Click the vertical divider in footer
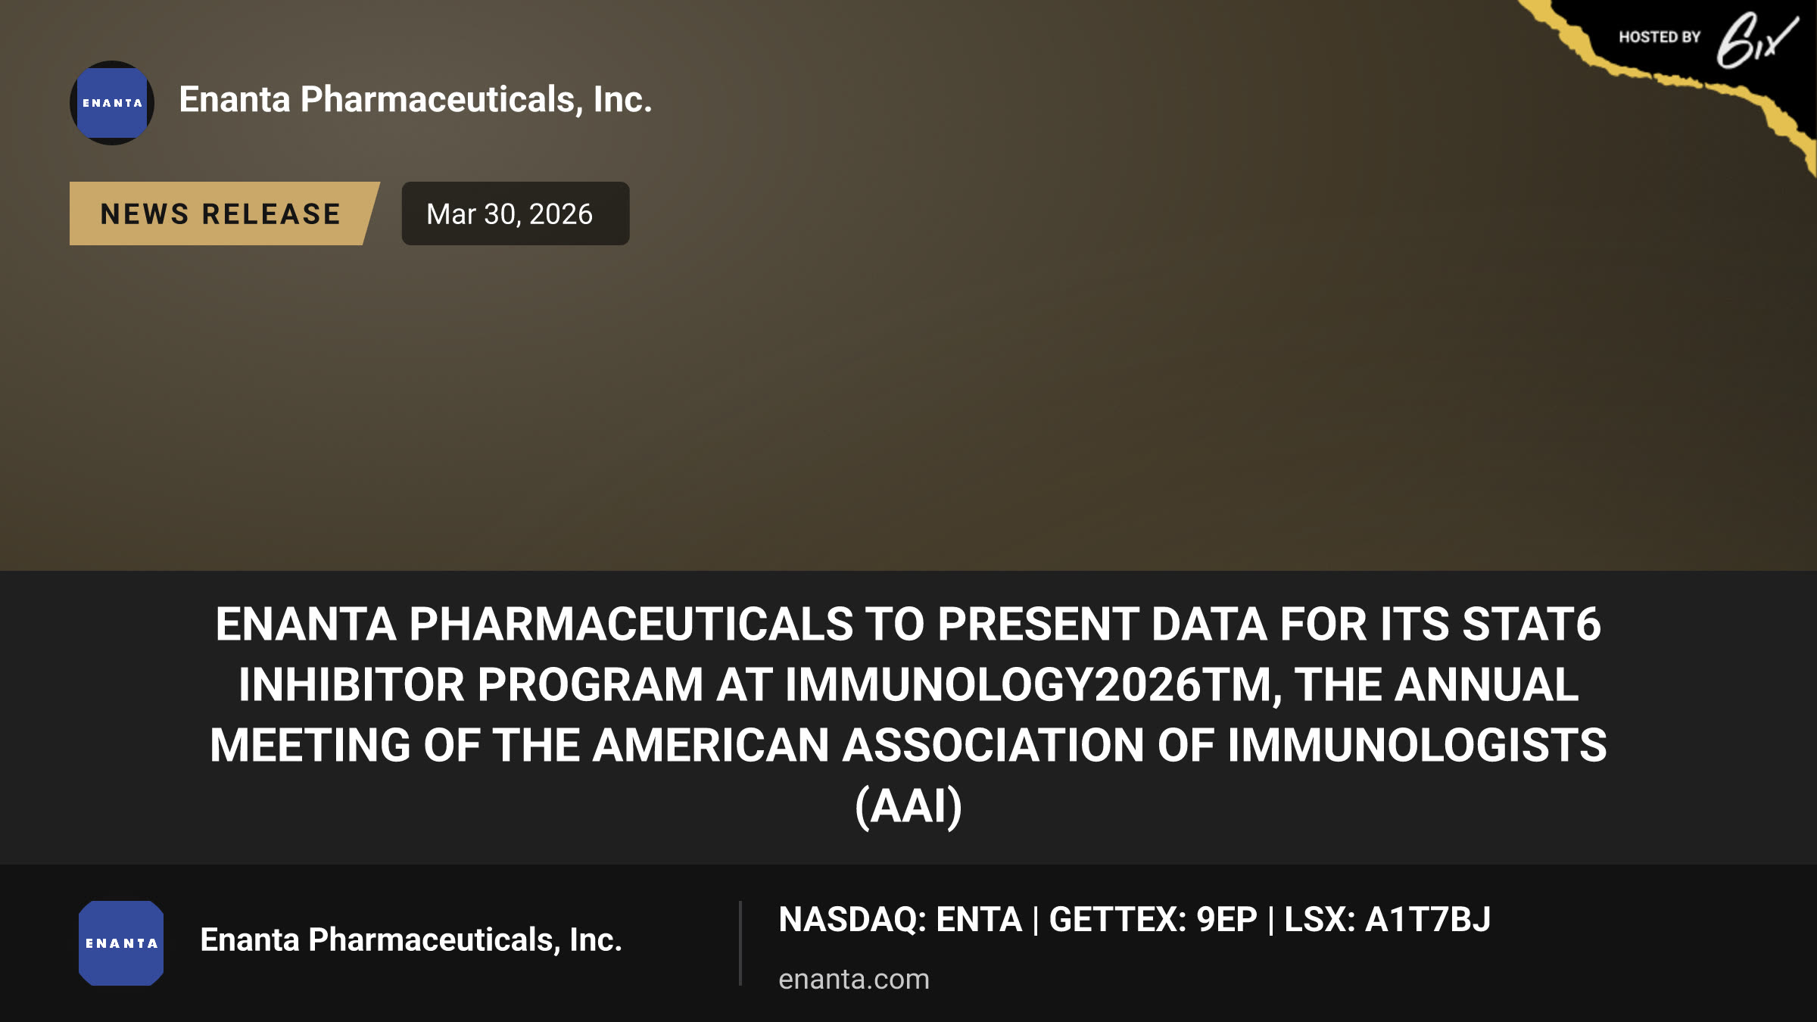 click(740, 943)
